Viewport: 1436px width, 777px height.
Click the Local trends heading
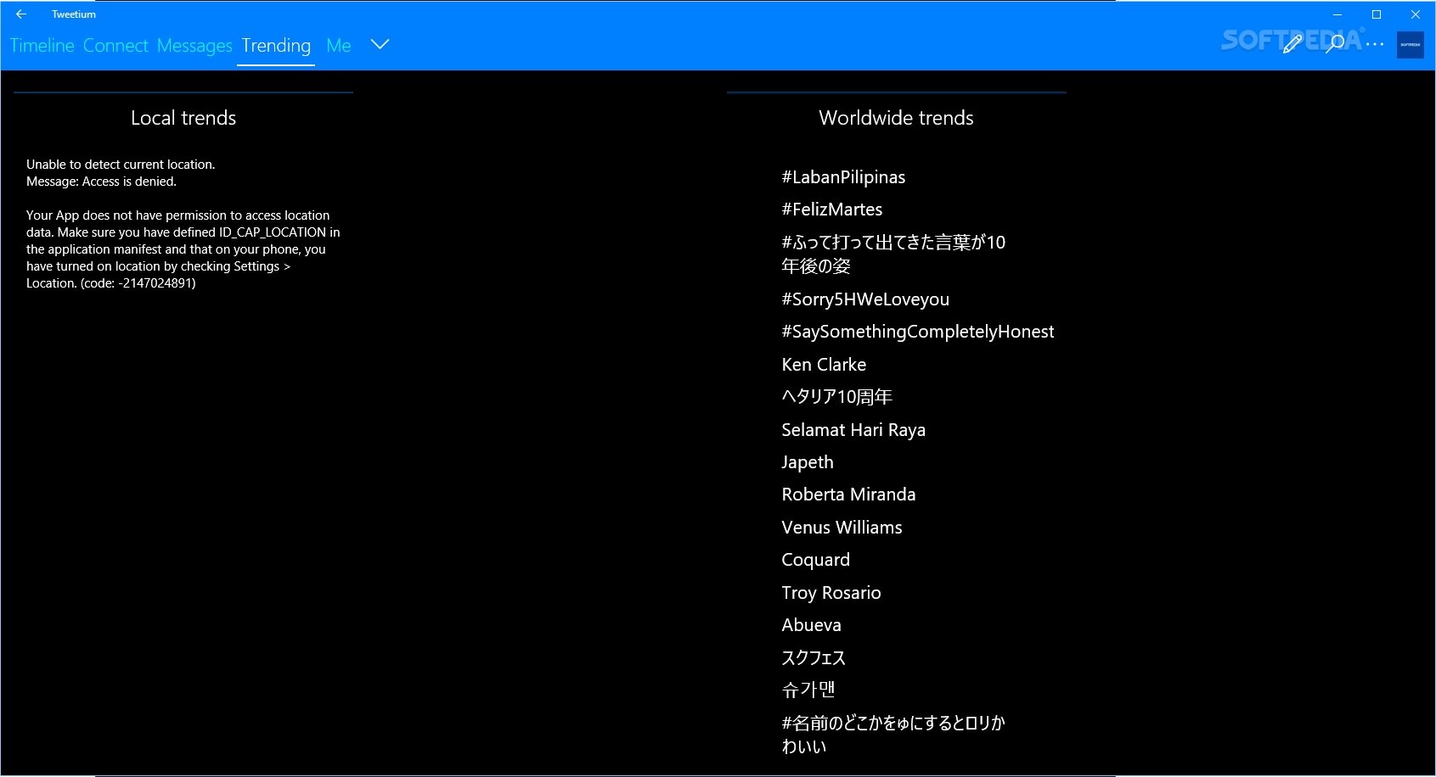[x=183, y=118]
